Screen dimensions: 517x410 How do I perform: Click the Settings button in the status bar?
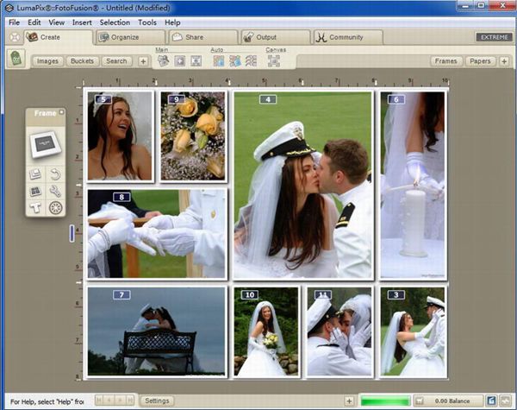157,401
